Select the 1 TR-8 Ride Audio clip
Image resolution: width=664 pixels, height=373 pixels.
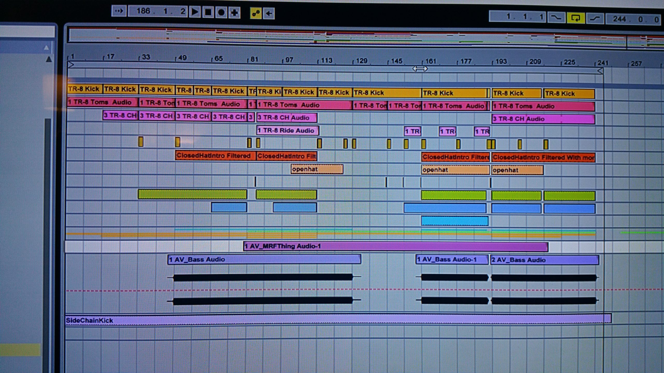click(287, 130)
